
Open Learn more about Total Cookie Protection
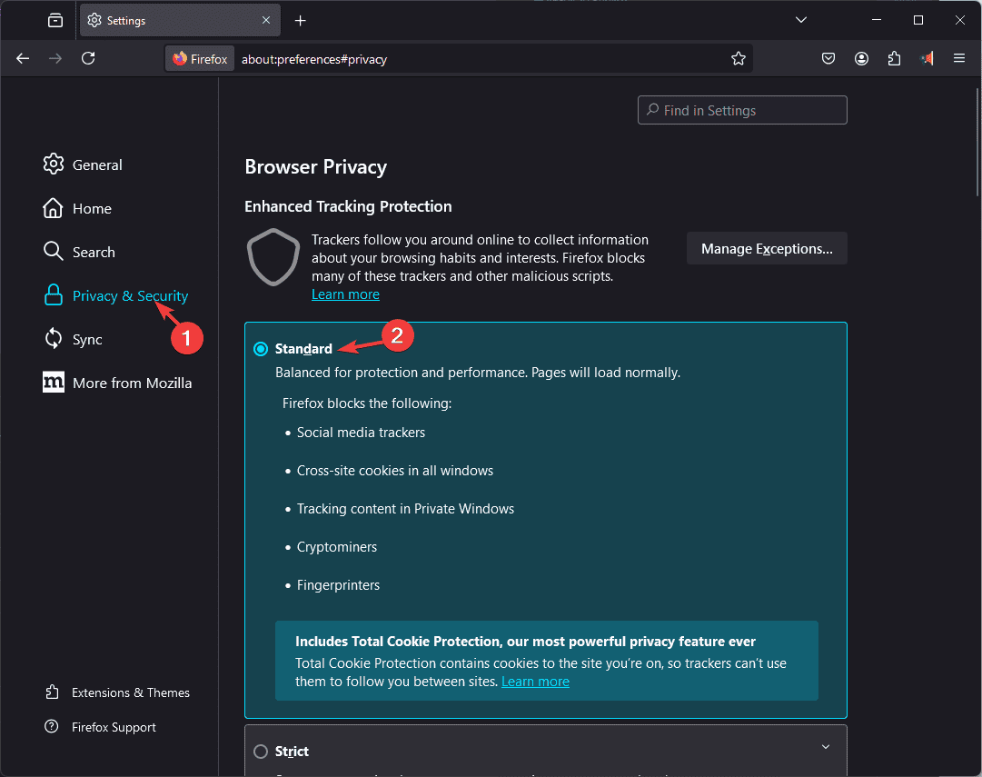tap(535, 682)
